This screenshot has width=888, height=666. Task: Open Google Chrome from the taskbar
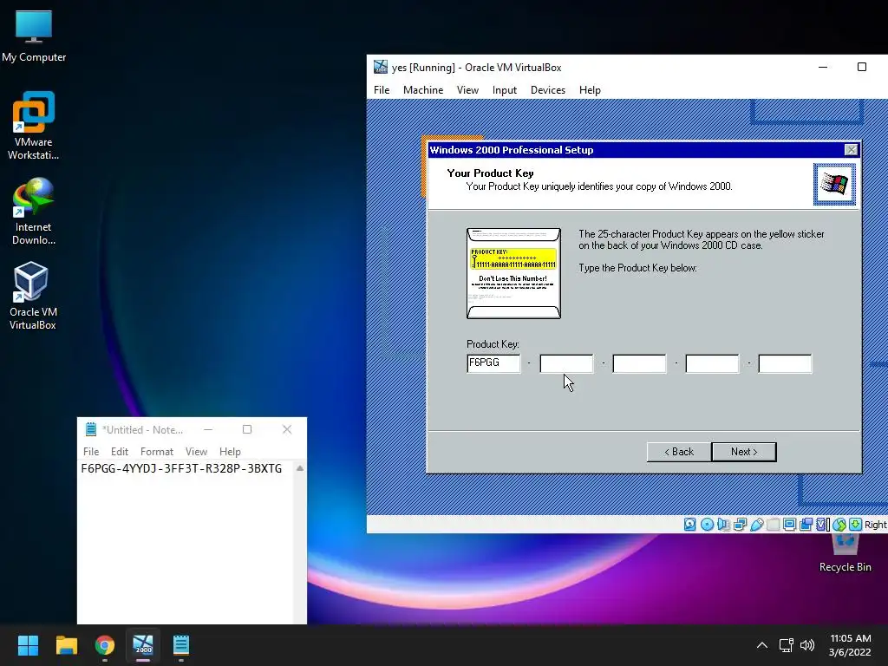tap(105, 645)
